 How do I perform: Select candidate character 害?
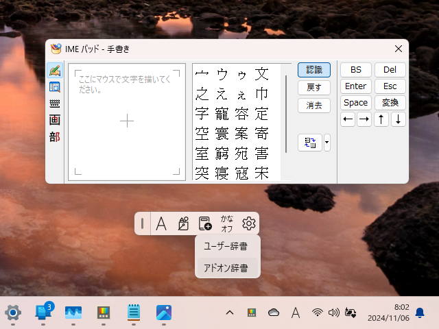pyautogui.click(x=261, y=154)
